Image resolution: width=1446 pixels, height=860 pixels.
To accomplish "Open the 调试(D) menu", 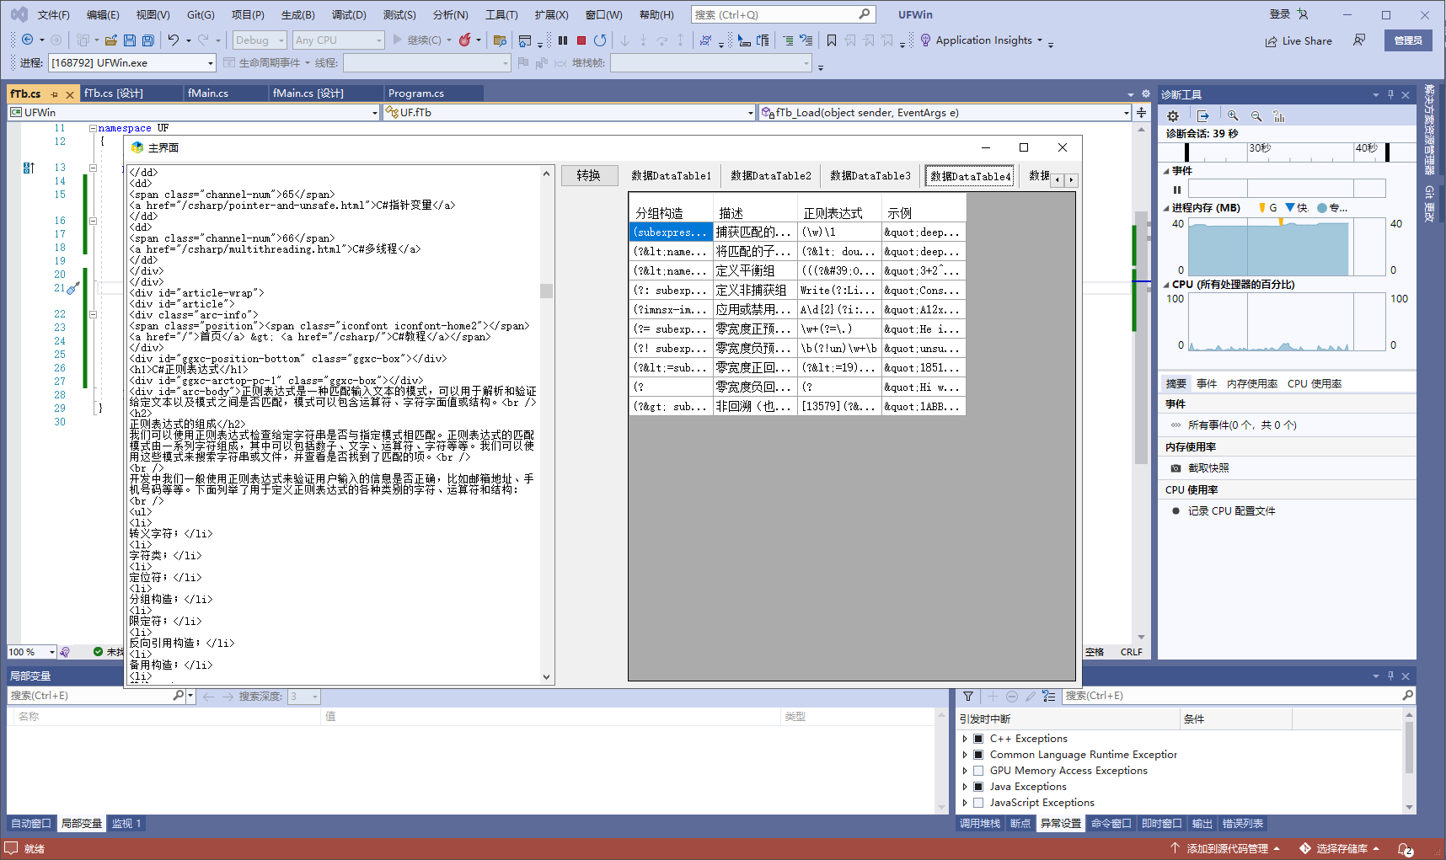I will 349,14.
